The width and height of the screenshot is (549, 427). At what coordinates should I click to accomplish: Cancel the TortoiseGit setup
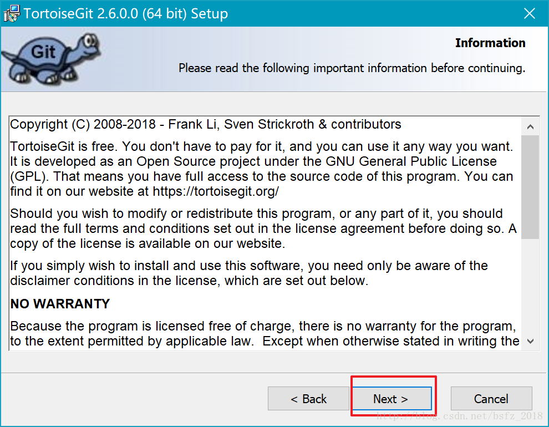point(491,398)
